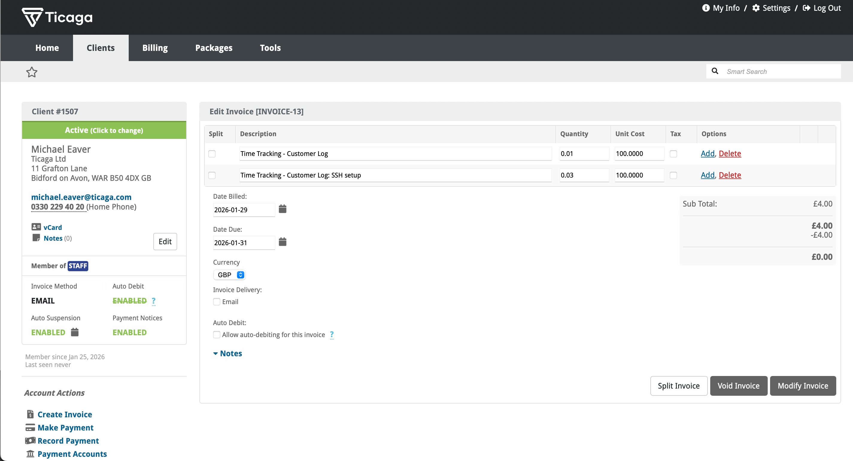Delete the Customer Log line item

[730, 154]
